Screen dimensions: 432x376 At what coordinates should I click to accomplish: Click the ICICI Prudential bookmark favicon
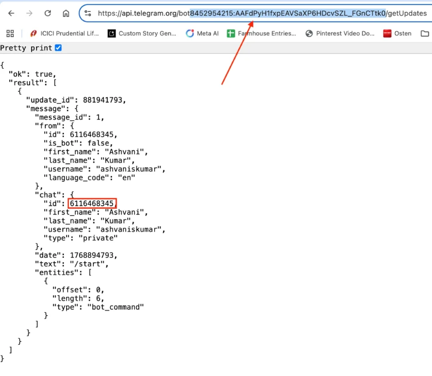[x=34, y=34]
